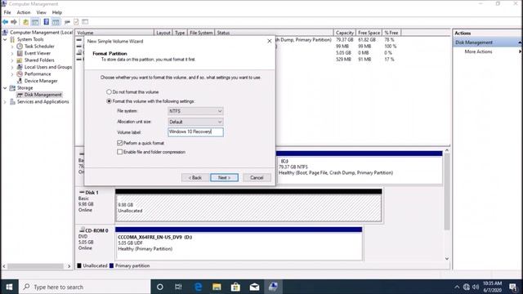The width and height of the screenshot is (523, 294).
Task: Open the Help menu
Action: click(57, 12)
